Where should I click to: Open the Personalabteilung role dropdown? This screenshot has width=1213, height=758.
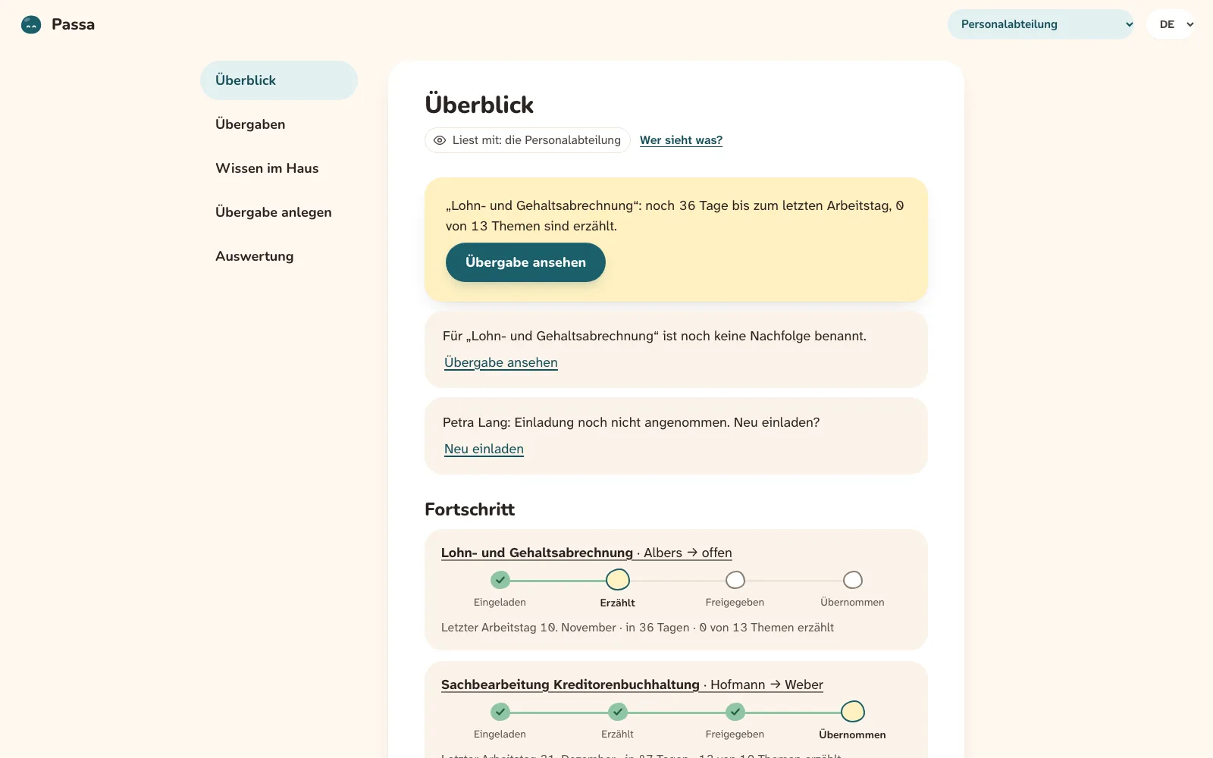pyautogui.click(x=1040, y=24)
